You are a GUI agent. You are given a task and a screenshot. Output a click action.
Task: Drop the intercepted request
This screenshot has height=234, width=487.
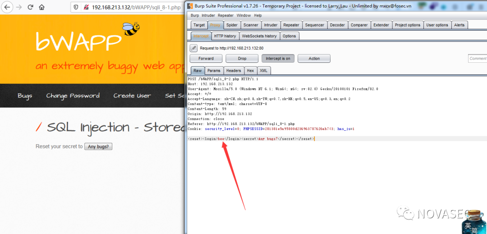pos(242,58)
